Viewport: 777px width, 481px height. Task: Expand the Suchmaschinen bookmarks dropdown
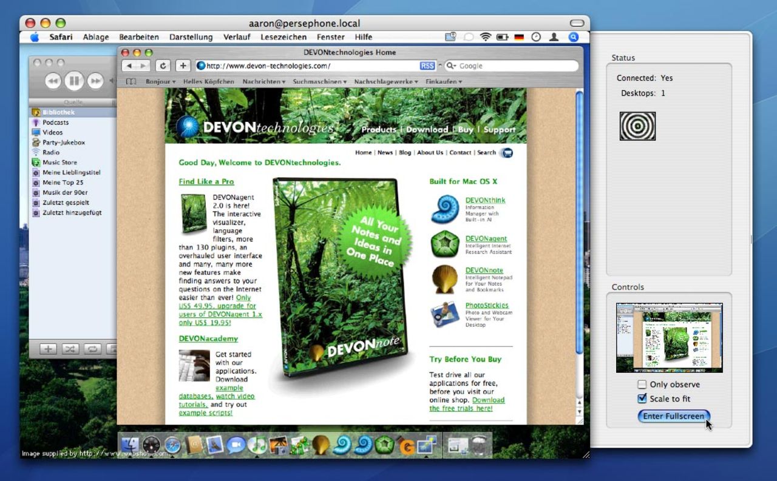pyautogui.click(x=319, y=81)
